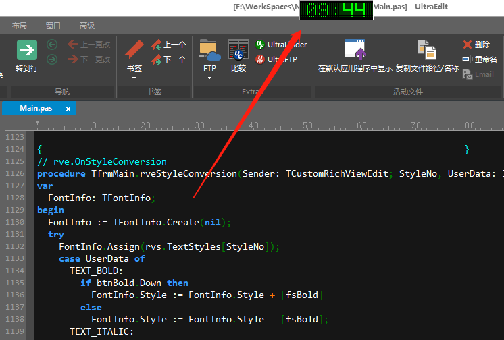Jump to previous bookmark (上一个)

[168, 45]
